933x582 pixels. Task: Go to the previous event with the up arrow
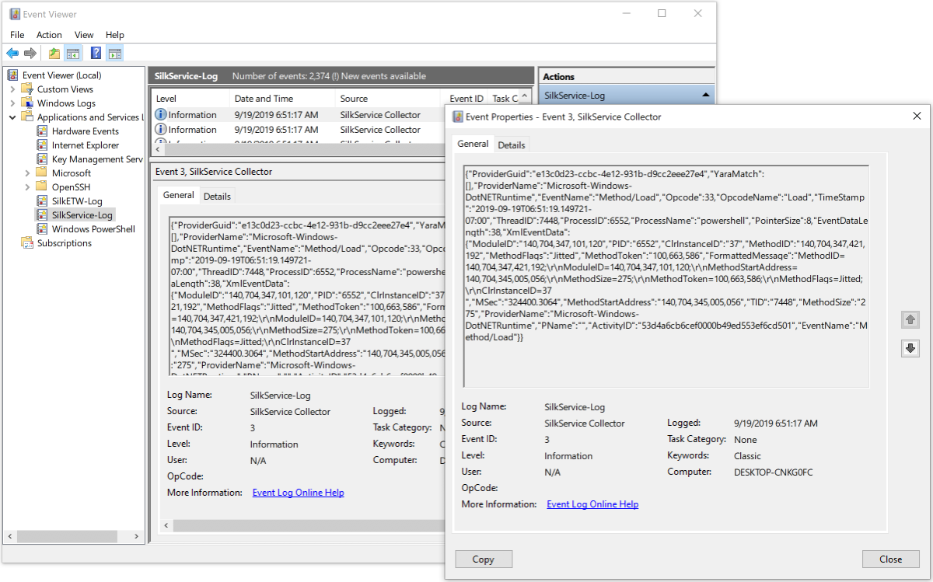click(910, 319)
